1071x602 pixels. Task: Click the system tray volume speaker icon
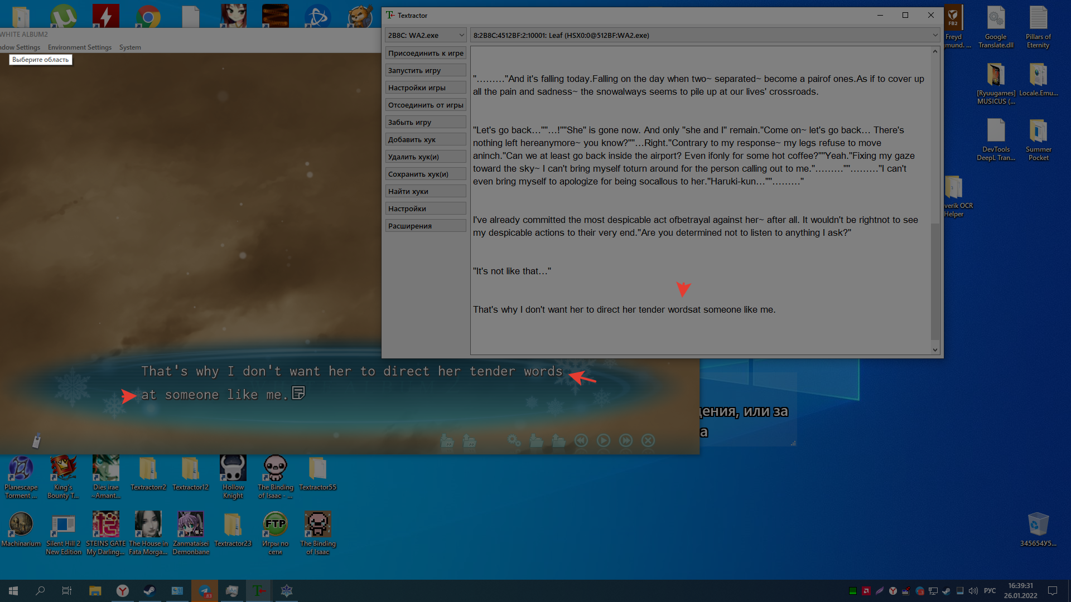pyautogui.click(x=973, y=591)
